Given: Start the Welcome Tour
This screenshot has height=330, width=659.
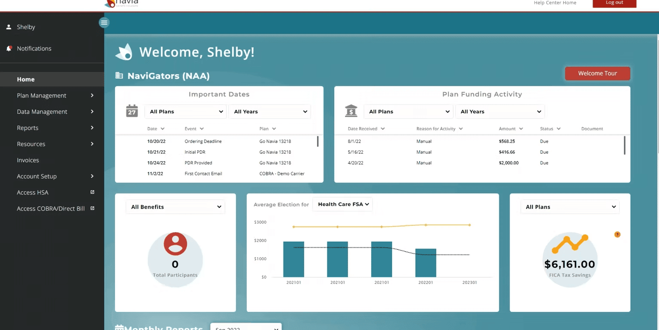Looking at the screenshot, I should [597, 73].
